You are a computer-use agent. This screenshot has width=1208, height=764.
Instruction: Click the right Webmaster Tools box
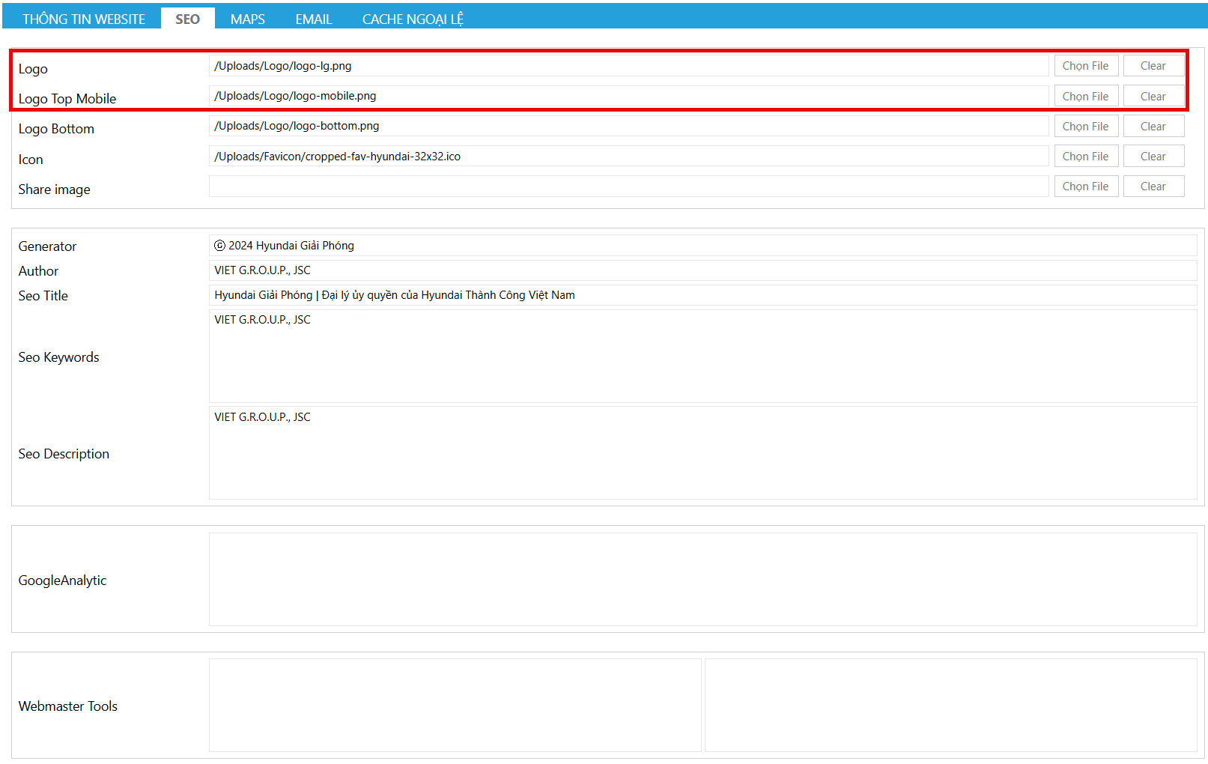950,705
